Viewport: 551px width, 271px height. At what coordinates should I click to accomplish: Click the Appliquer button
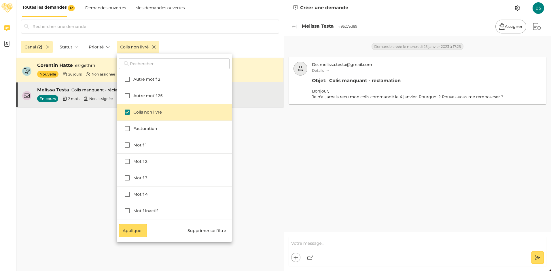coord(133,231)
